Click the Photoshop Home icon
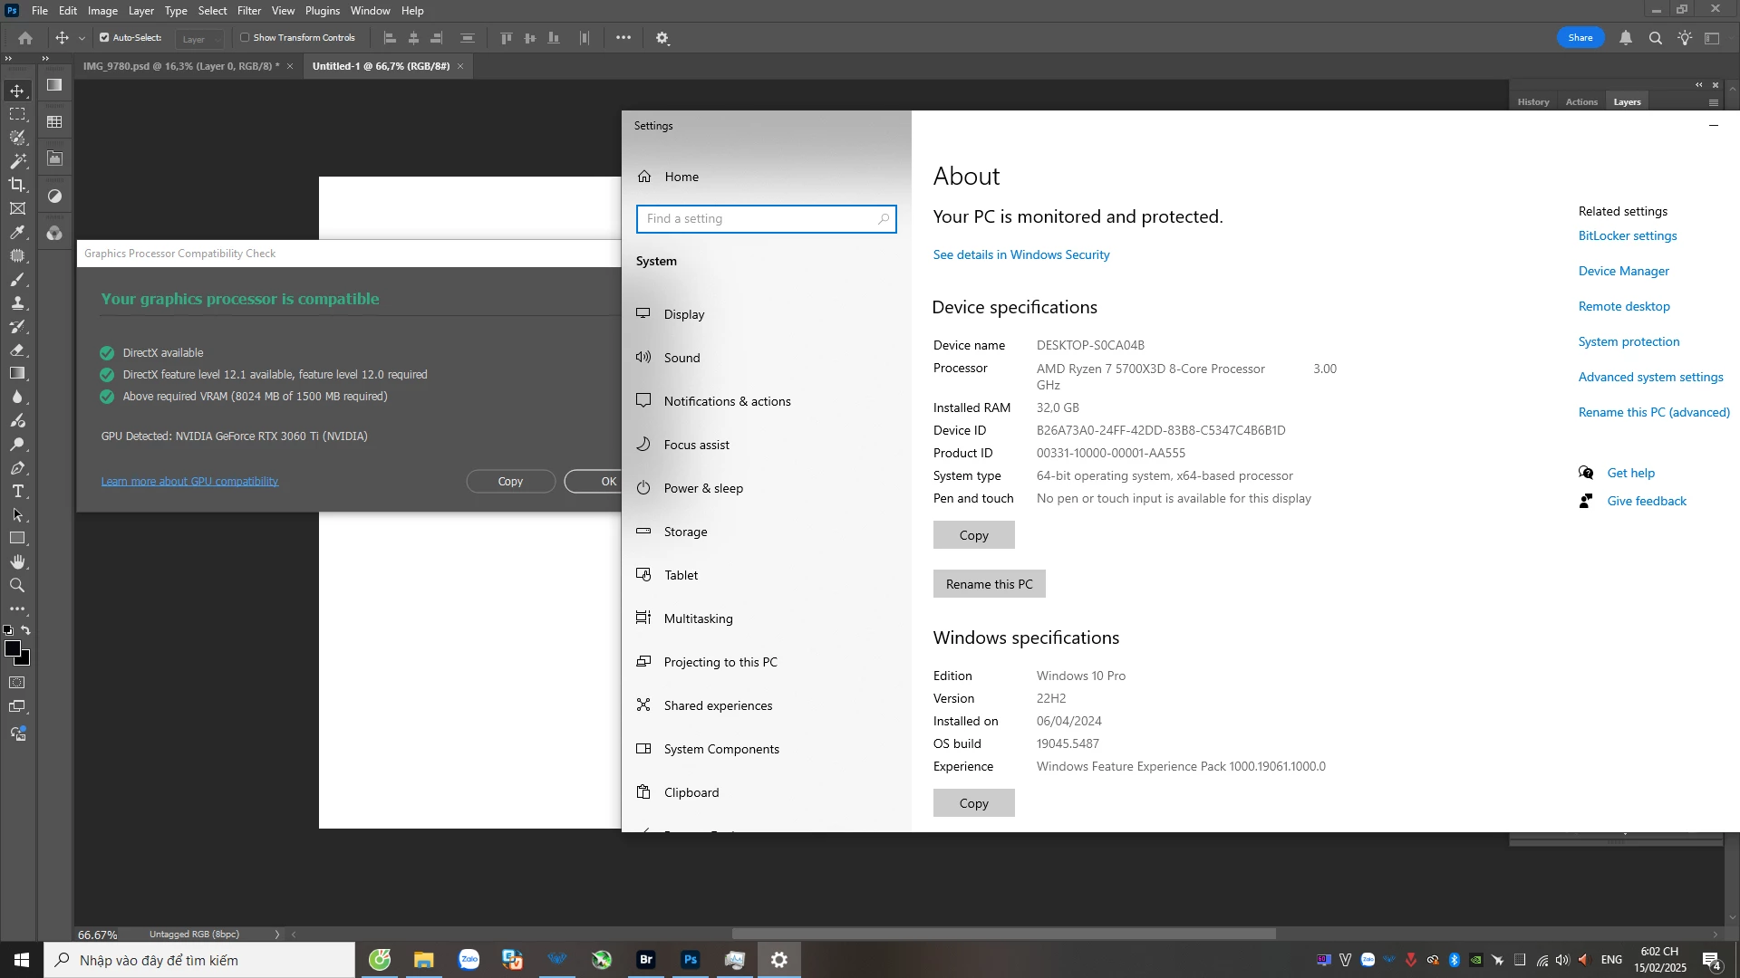This screenshot has height=978, width=1740. click(x=25, y=38)
